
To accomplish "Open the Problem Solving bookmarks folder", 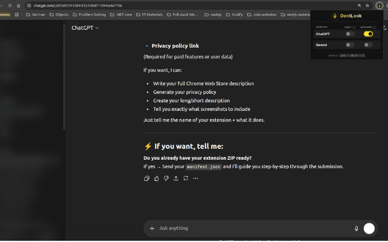I will (89, 15).
